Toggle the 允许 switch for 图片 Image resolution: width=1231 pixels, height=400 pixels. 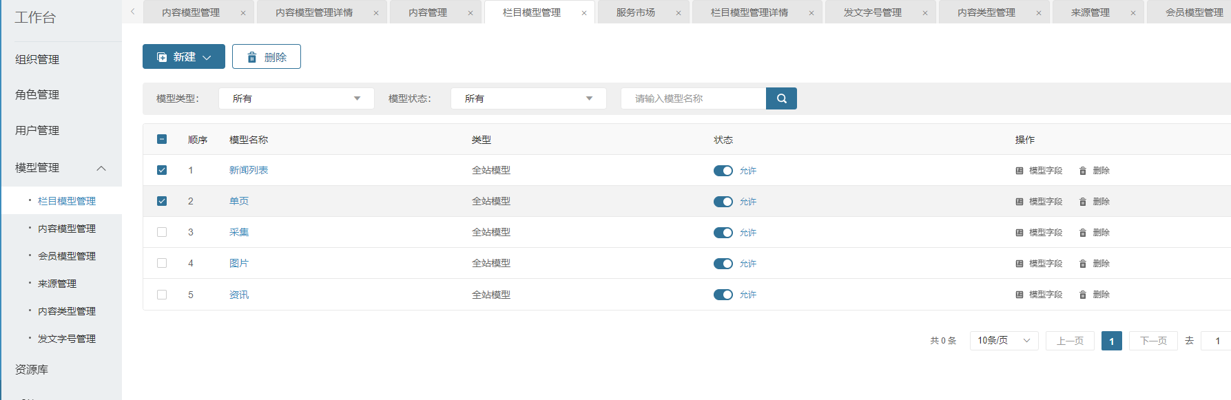pos(723,264)
